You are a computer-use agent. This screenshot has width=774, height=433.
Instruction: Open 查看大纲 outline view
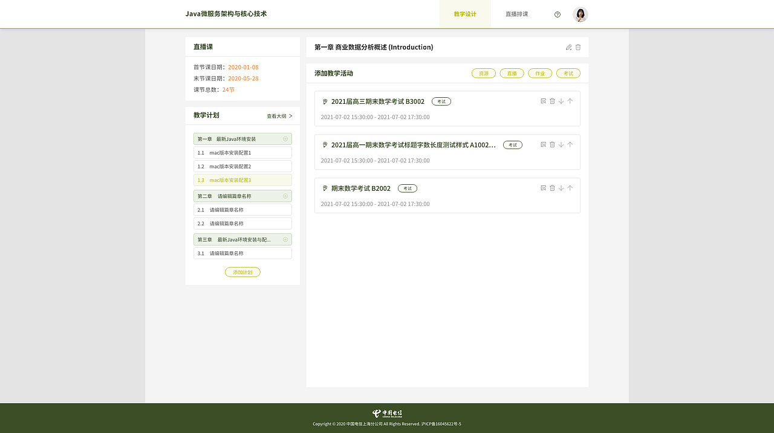(279, 116)
